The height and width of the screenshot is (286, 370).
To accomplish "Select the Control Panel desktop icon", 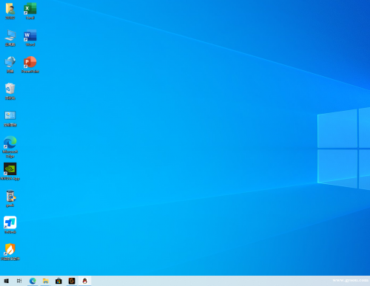I will pyautogui.click(x=10, y=118).
